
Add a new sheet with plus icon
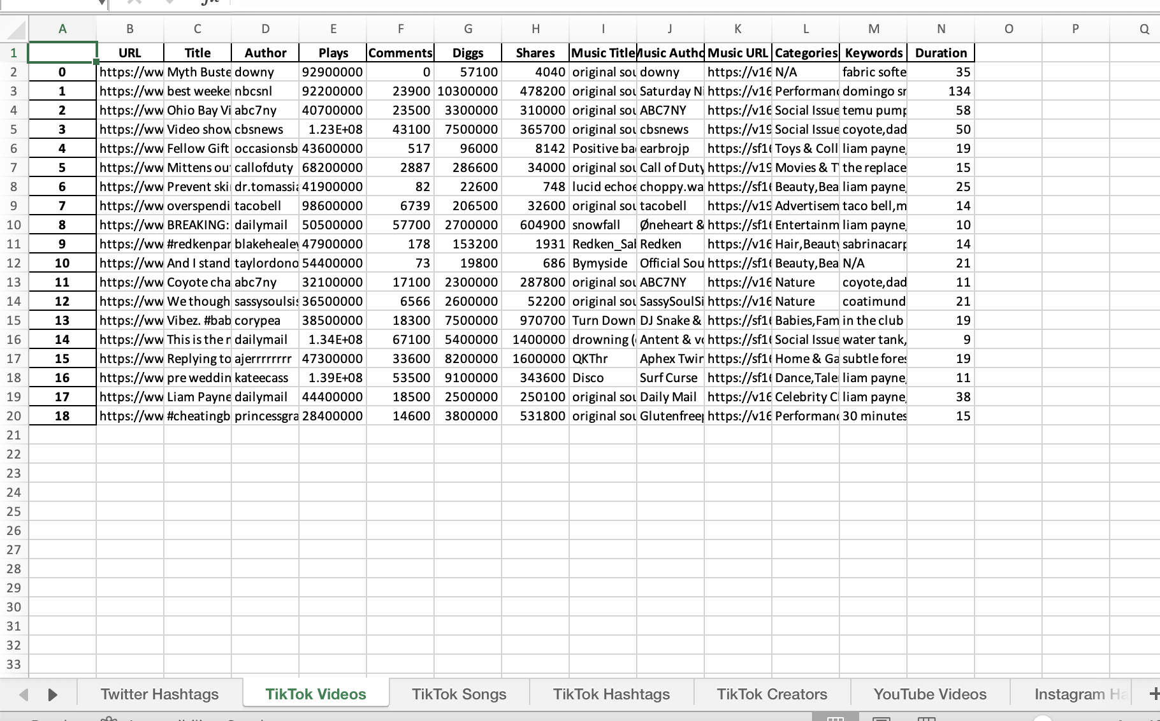(x=1153, y=694)
